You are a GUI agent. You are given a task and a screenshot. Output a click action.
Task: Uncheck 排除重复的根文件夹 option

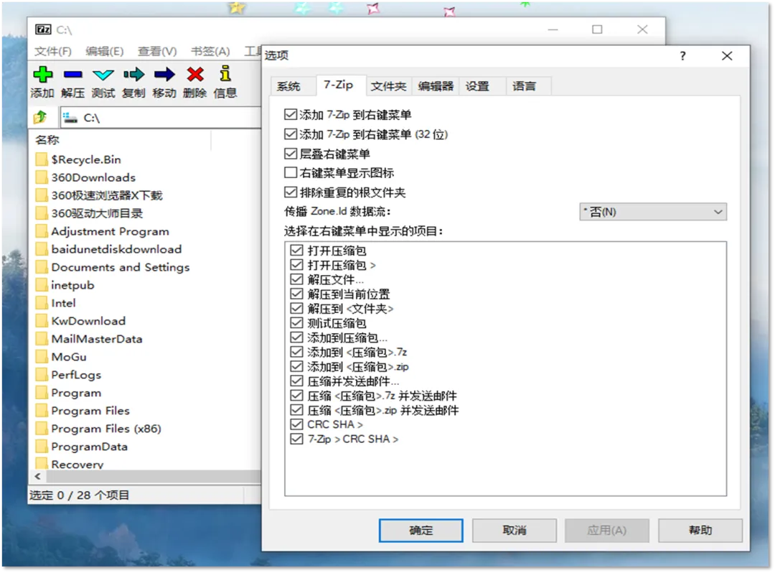point(291,192)
